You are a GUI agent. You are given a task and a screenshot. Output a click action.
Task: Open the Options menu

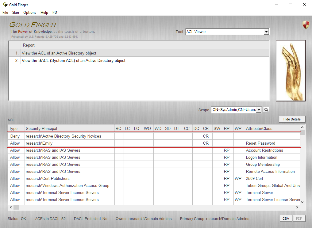[29, 13]
